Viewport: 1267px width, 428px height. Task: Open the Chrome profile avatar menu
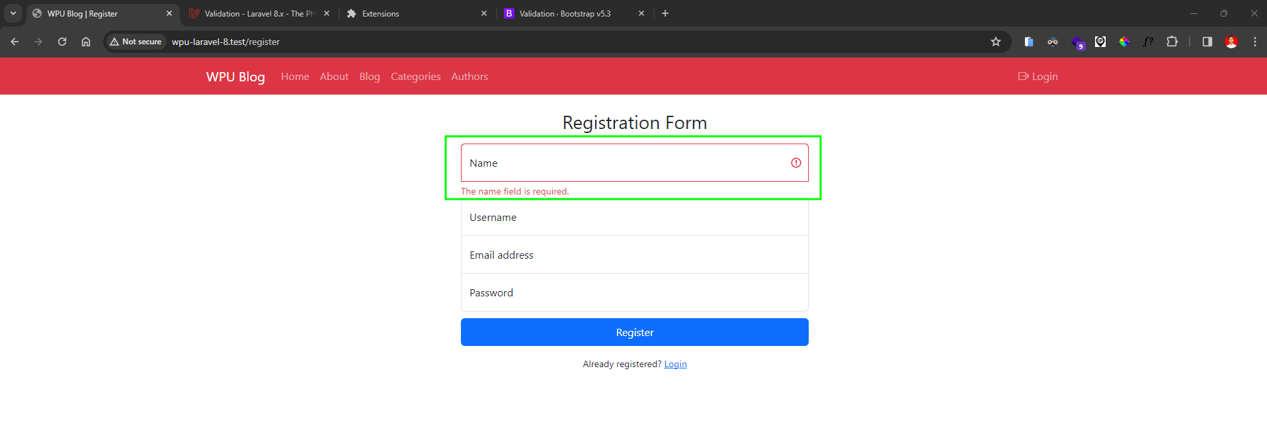tap(1231, 42)
